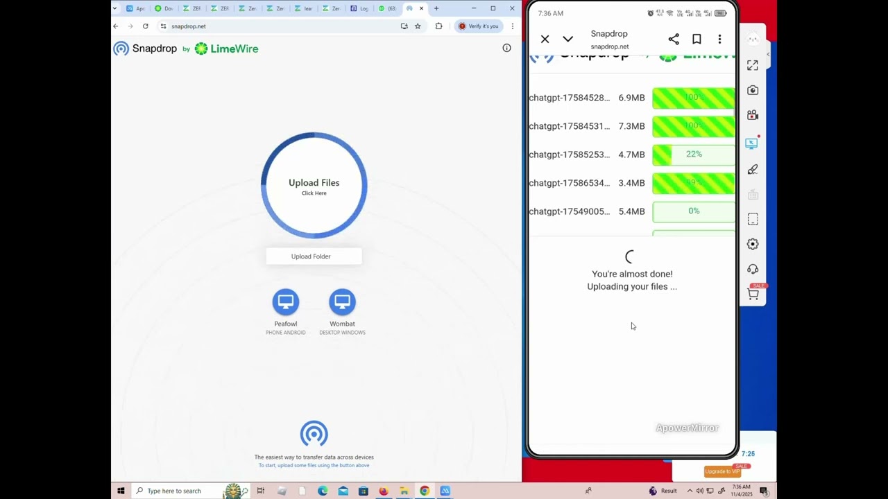This screenshot has width=888, height=499.
Task: Reload the page in Chrome
Action: [145, 26]
